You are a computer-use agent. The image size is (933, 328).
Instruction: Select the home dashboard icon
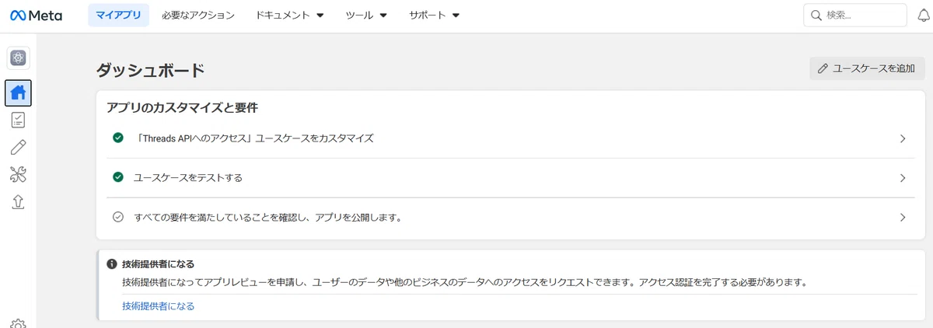tap(19, 92)
